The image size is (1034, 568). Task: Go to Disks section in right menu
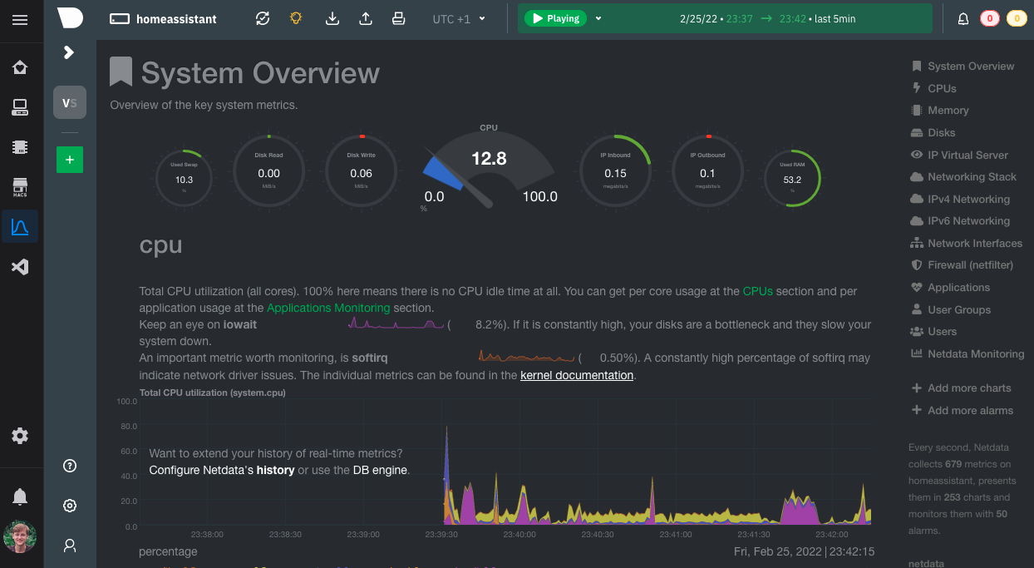[933, 132]
